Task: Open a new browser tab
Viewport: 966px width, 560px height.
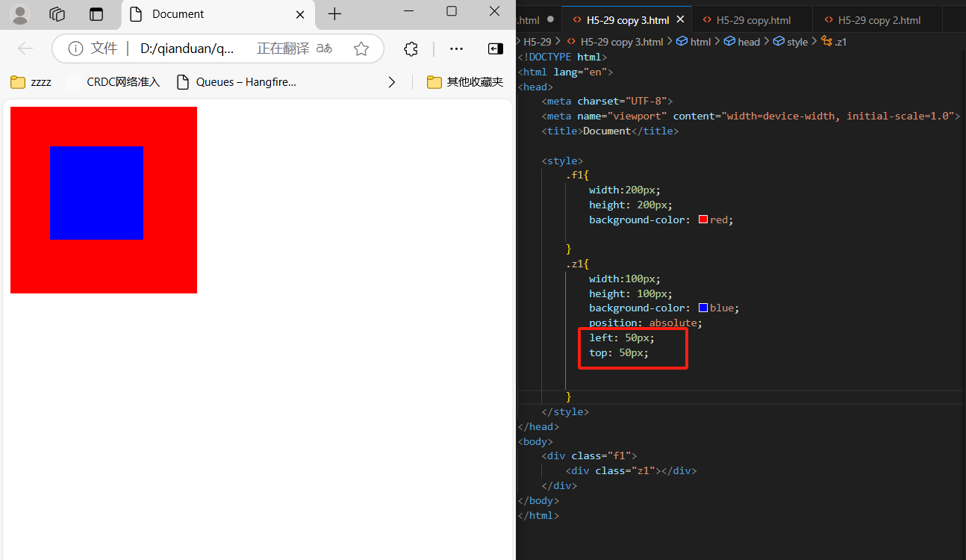Action: [x=335, y=13]
